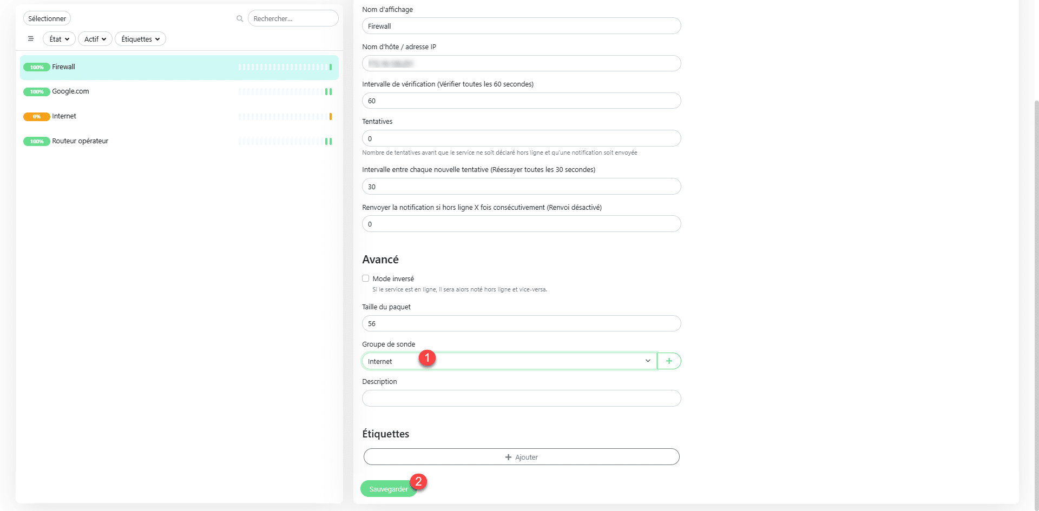Click the heartbeat bar of Google.com monitor

(285, 92)
